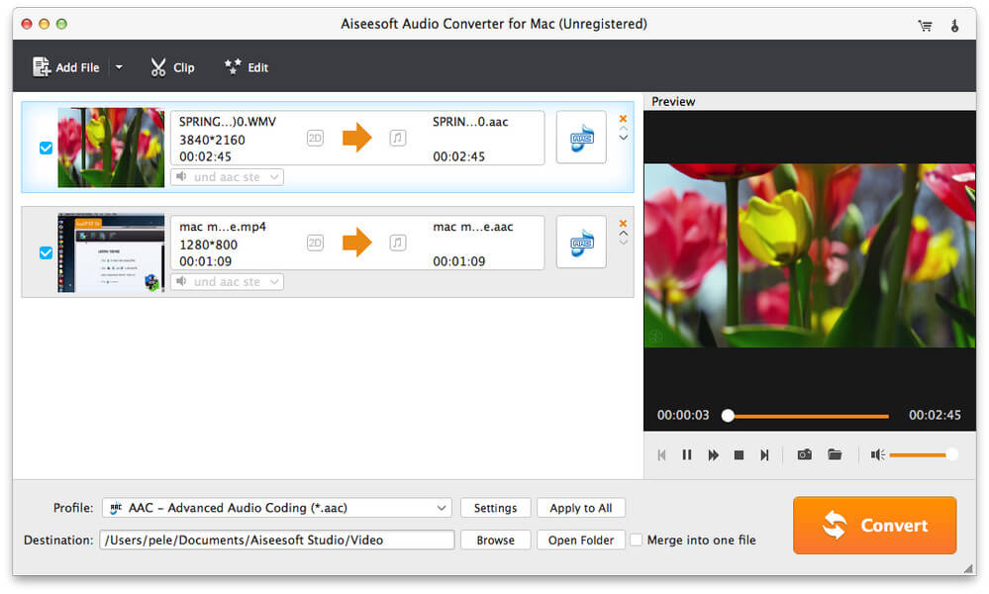This screenshot has width=989, height=594.
Task: Fast forward the preview
Action: tap(714, 454)
